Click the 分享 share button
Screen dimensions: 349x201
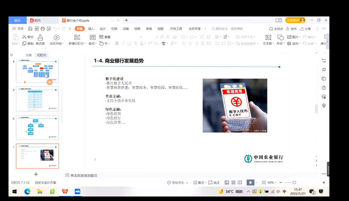tap(305, 29)
